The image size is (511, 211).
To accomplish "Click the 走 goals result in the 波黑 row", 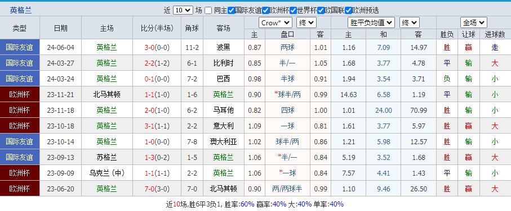I will (x=495, y=47).
